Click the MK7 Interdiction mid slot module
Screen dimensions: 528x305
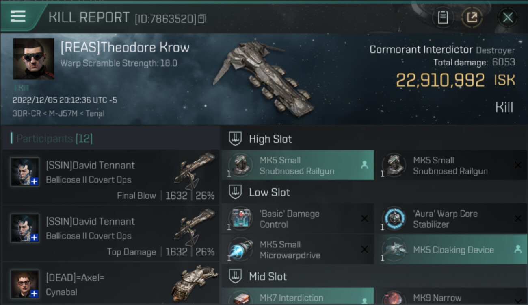pos(297,296)
